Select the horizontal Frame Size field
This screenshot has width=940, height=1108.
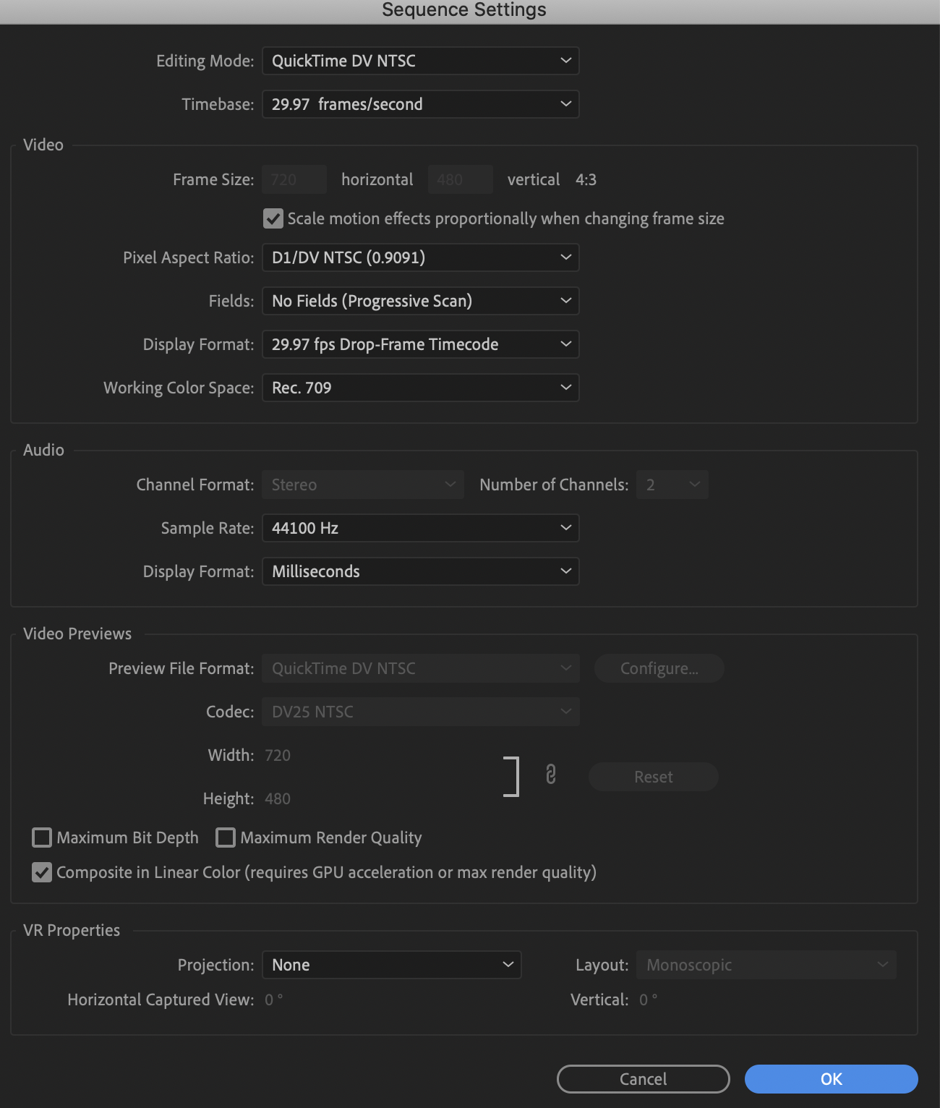tap(294, 179)
